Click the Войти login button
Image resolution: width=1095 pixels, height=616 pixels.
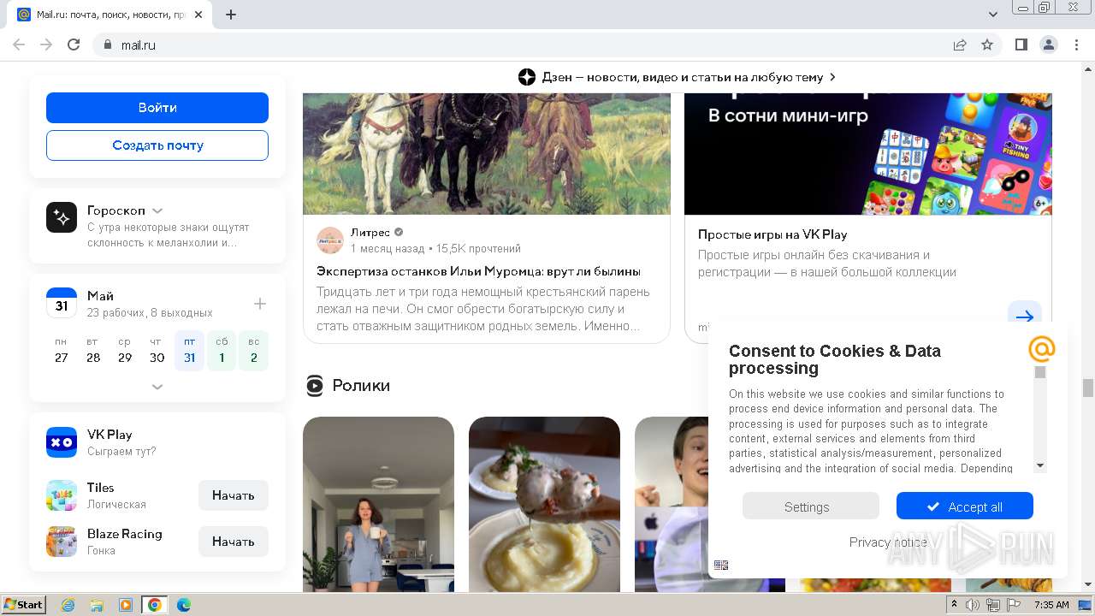click(157, 108)
